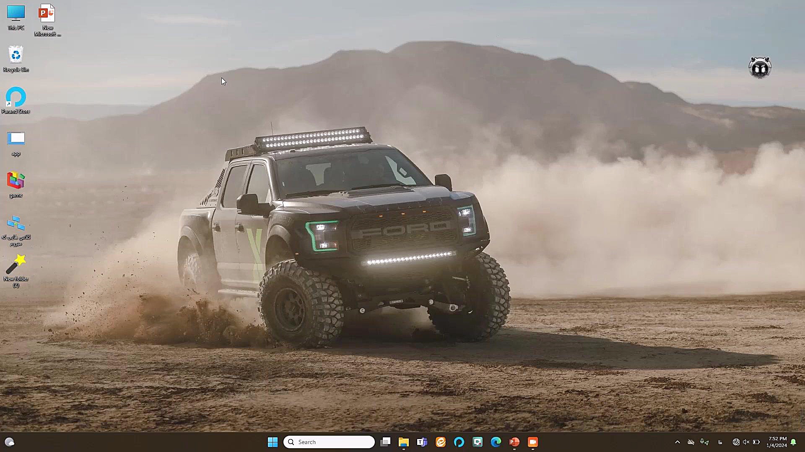The width and height of the screenshot is (805, 452).
Task: Select the Recycle Bin icon
Action: tap(16, 59)
